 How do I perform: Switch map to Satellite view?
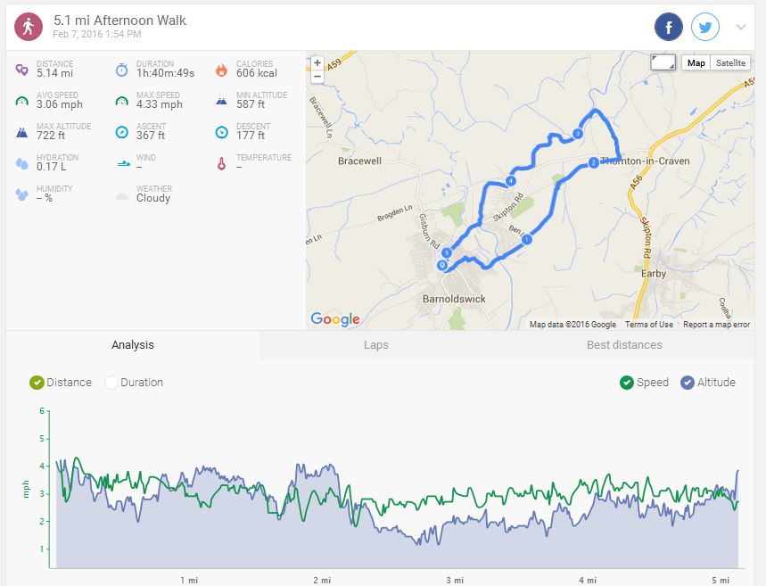pyautogui.click(x=730, y=62)
